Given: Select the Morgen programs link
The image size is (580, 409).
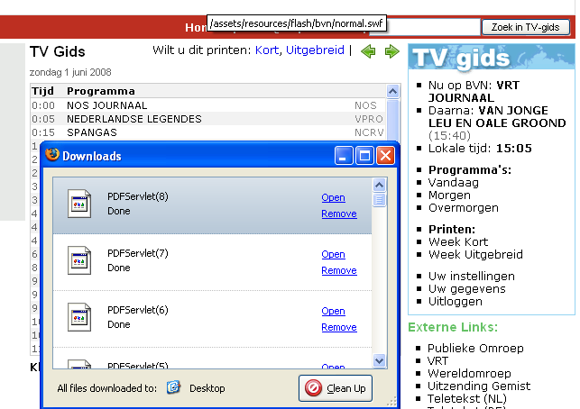Looking at the screenshot, I should tap(449, 195).
